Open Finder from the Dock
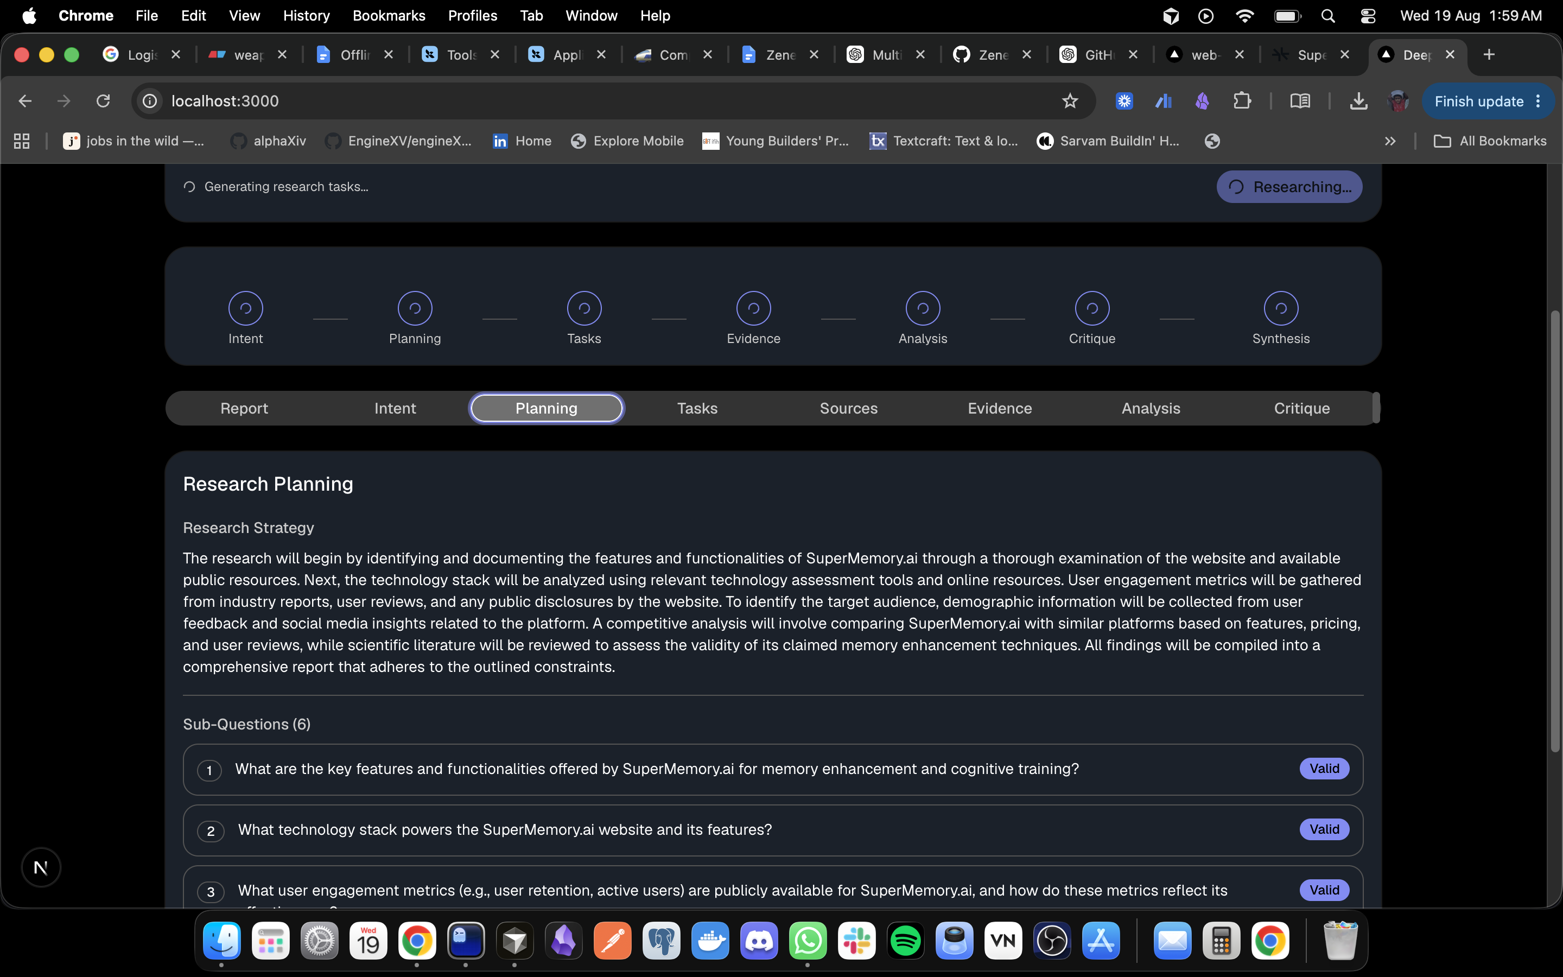Screen dimensions: 1563x977 (222, 941)
